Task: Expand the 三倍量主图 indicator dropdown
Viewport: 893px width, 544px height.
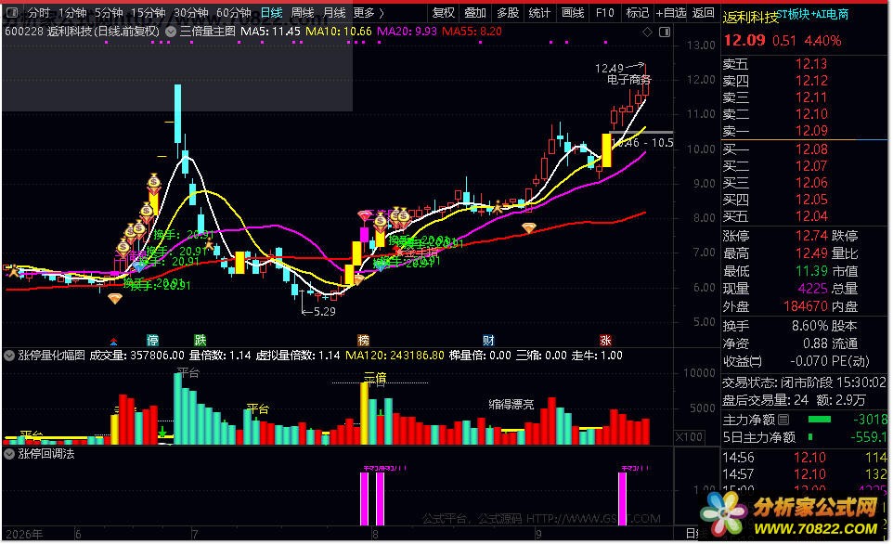Action: pos(170,32)
